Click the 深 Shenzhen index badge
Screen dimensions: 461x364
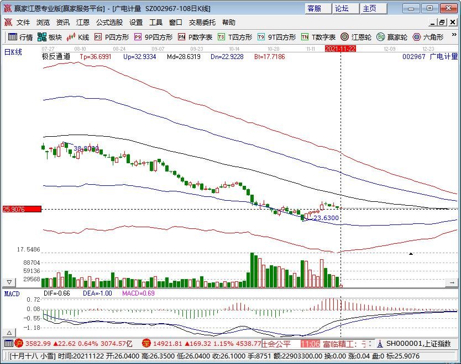pos(146,343)
